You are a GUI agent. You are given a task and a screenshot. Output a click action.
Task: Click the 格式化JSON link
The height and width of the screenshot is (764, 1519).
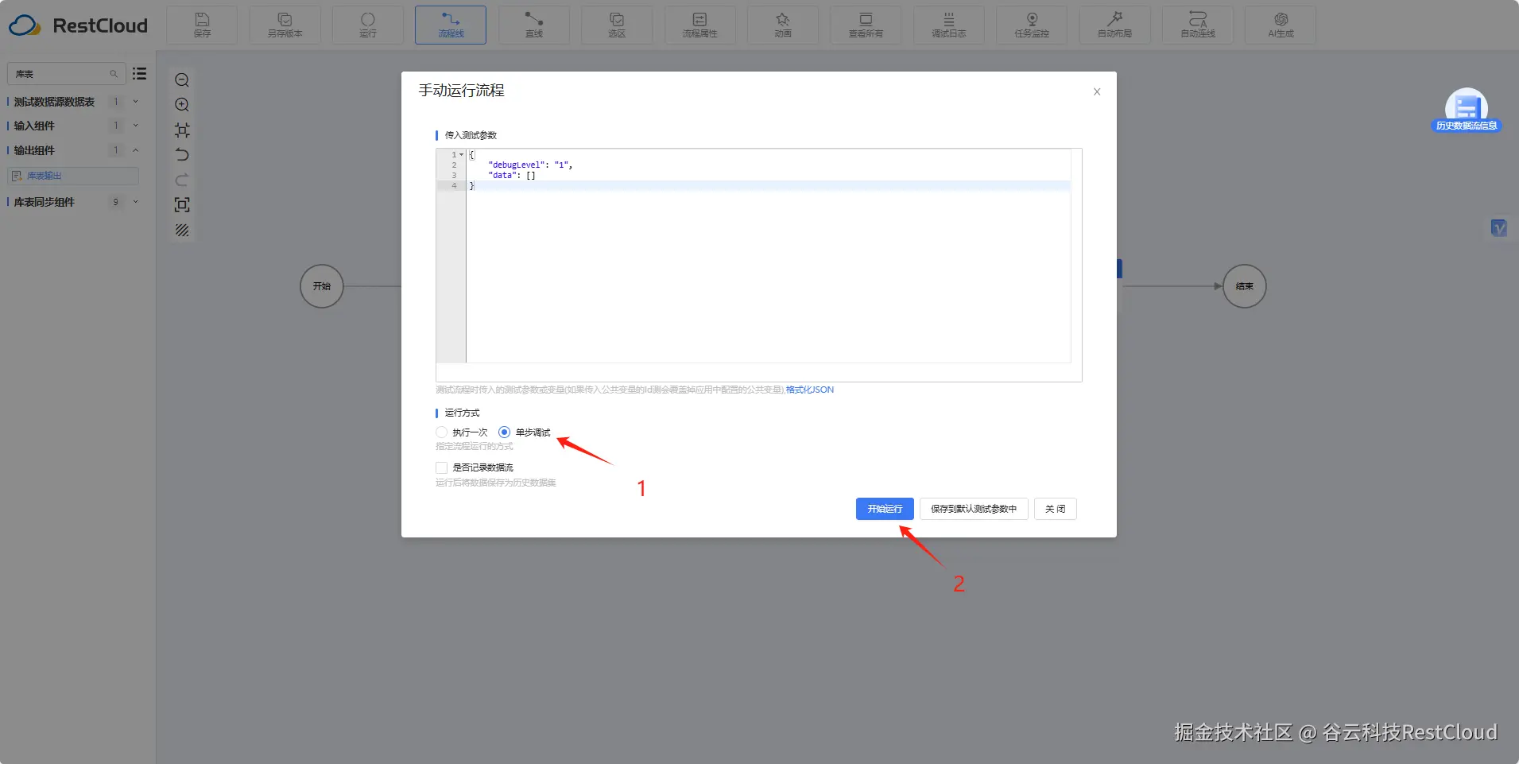[810, 390]
